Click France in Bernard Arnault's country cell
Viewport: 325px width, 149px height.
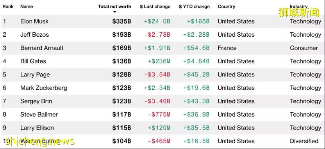pyautogui.click(x=227, y=48)
